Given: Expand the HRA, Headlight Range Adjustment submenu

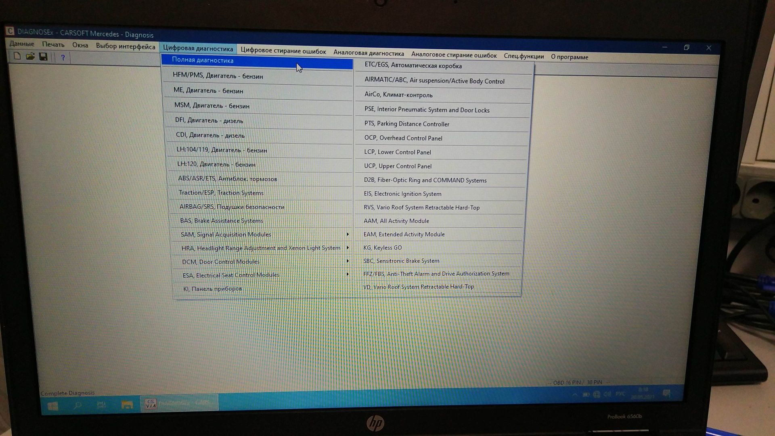Looking at the screenshot, I should (262, 248).
